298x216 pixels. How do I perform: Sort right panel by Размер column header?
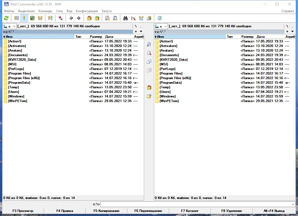(247, 36)
